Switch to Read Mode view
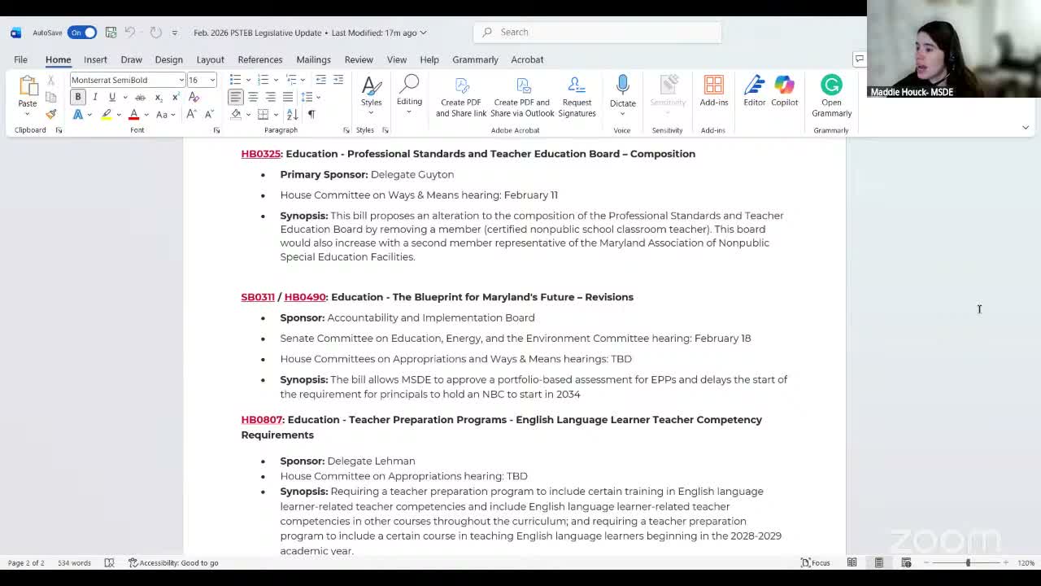This screenshot has width=1041, height=586. [x=852, y=562]
